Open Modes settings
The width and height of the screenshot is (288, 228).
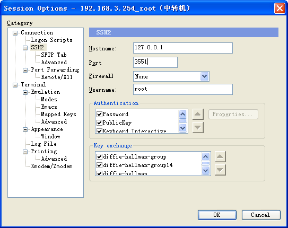49,100
